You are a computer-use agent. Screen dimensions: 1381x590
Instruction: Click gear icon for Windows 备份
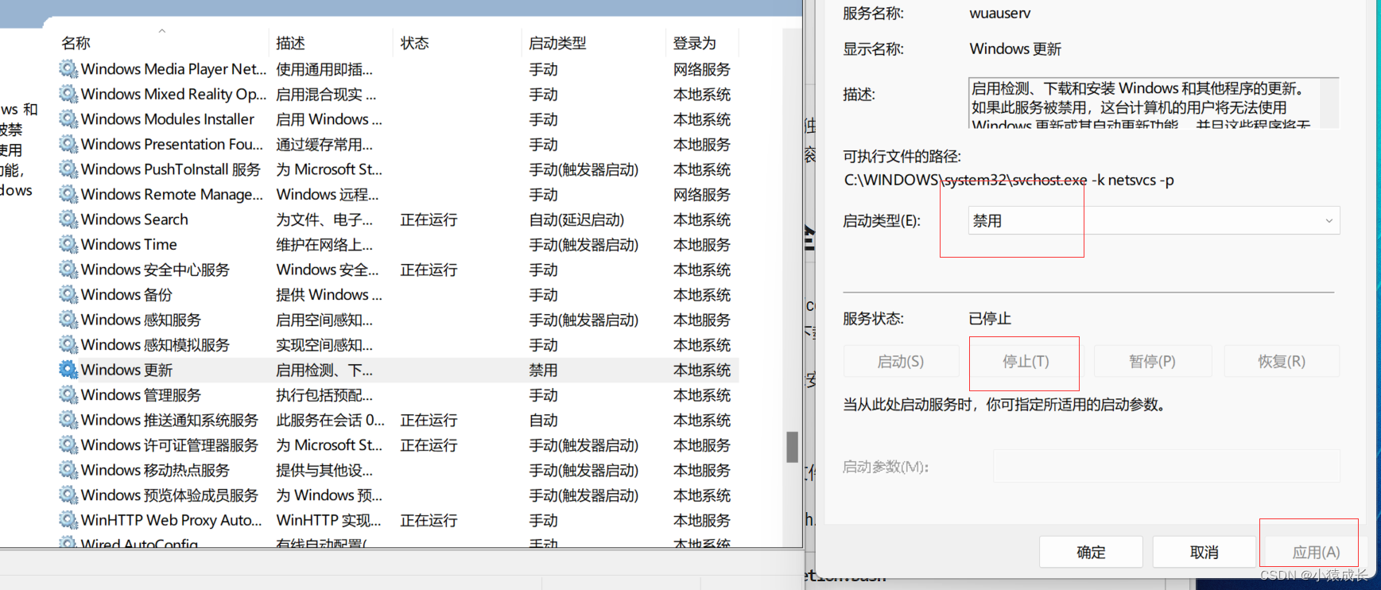pos(68,294)
